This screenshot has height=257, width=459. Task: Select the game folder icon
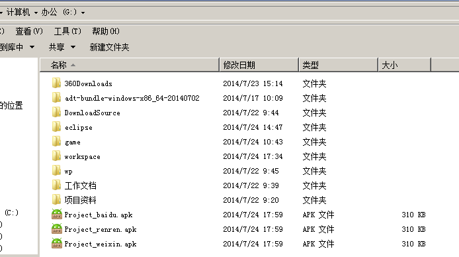[56, 142]
